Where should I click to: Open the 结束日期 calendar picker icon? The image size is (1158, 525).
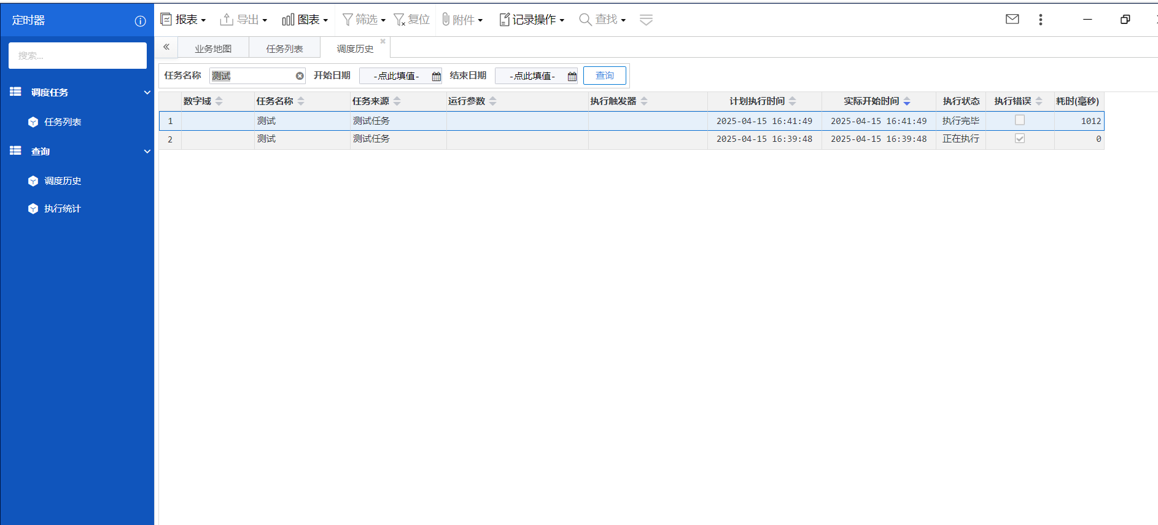click(x=572, y=76)
